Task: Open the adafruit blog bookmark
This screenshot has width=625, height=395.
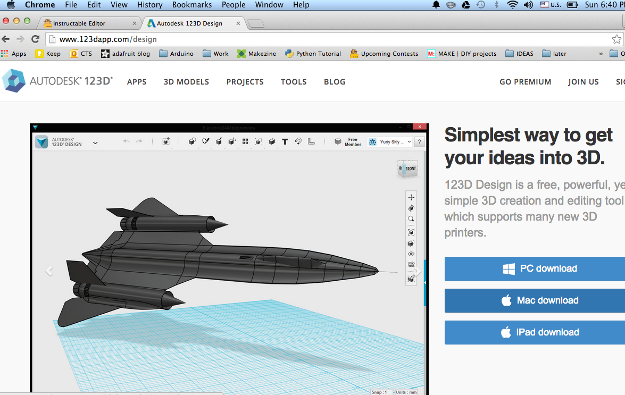Action: coord(126,54)
